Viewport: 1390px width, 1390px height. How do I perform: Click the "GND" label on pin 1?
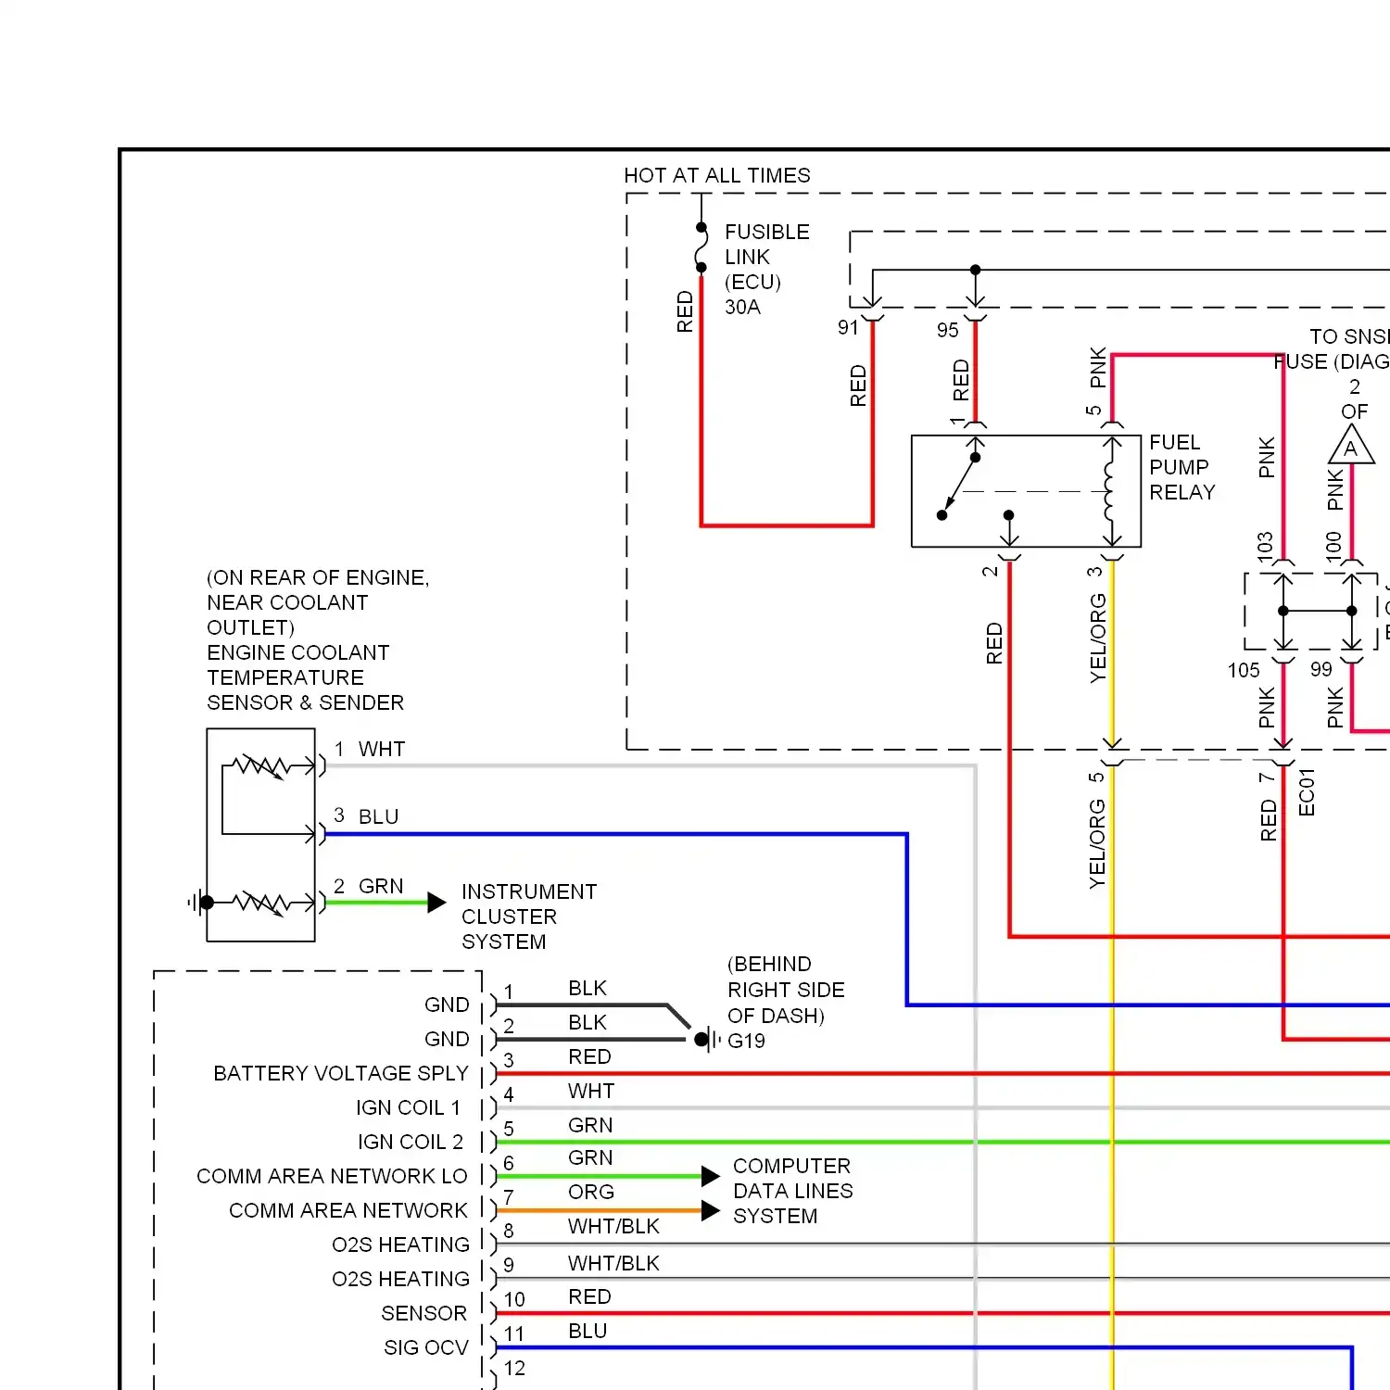(x=447, y=1005)
